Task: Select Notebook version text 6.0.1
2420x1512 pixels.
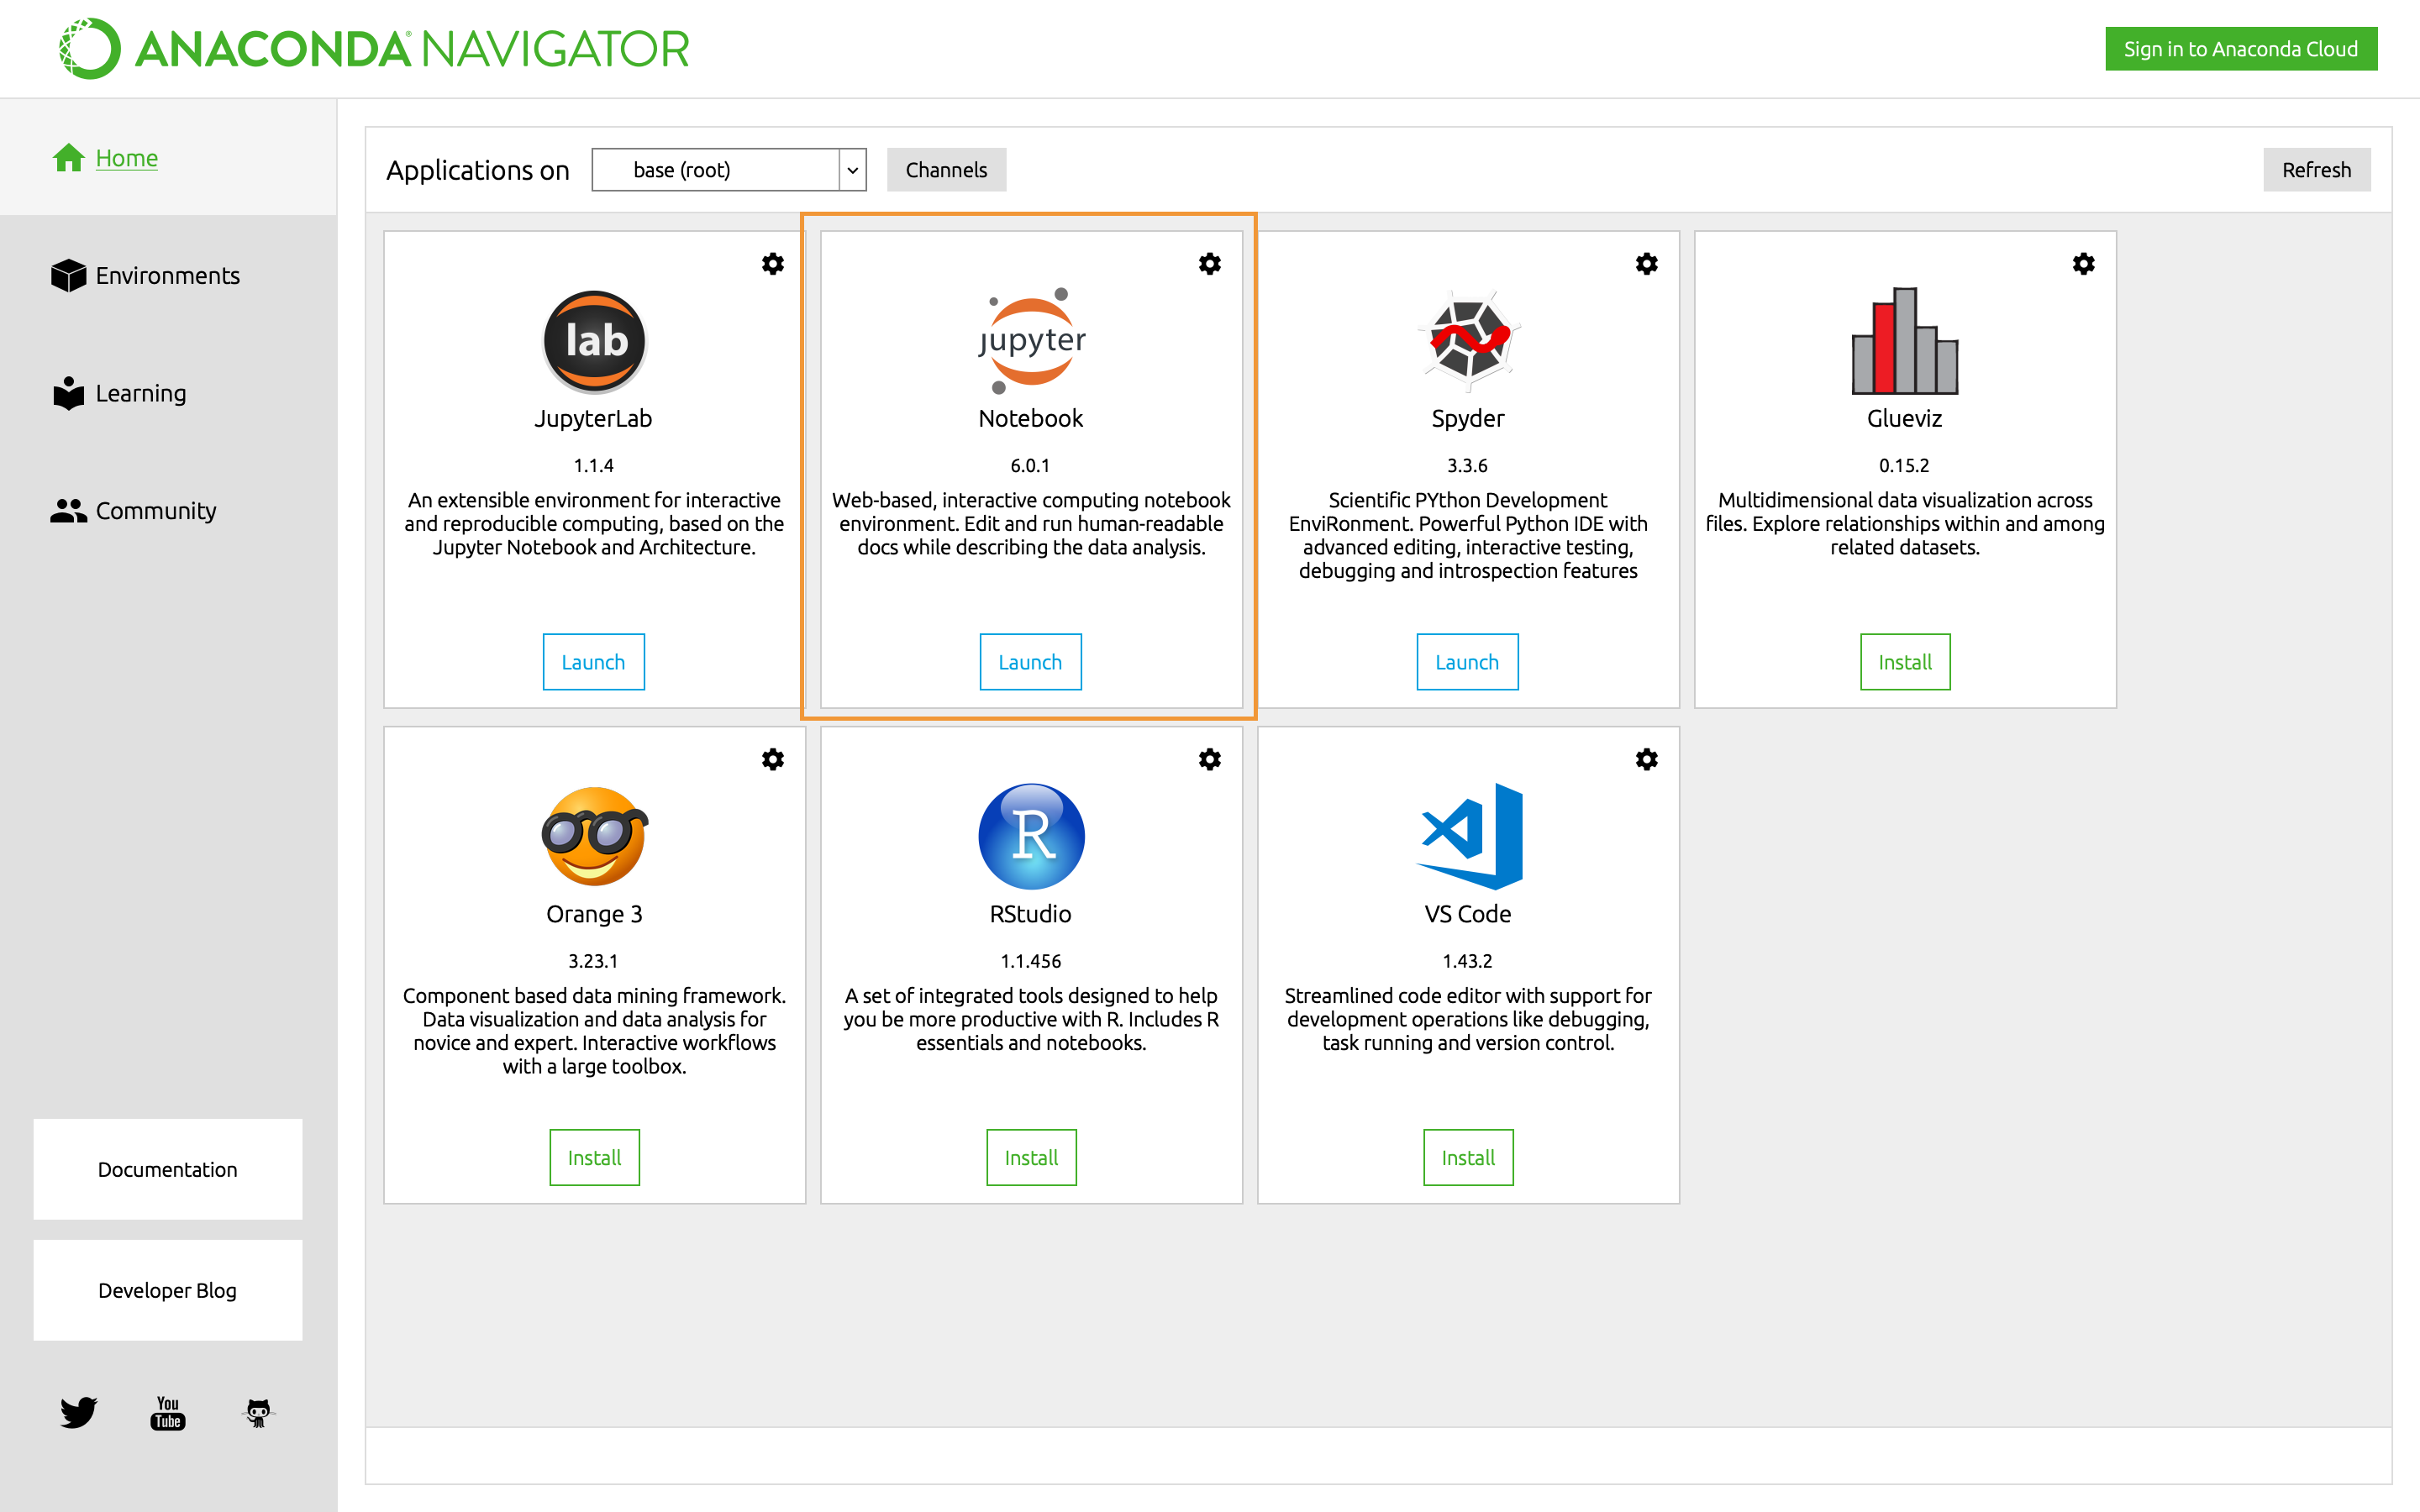Action: tap(1030, 465)
